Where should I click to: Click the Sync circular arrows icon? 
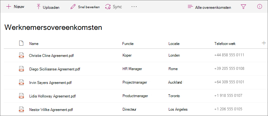click(108, 7)
